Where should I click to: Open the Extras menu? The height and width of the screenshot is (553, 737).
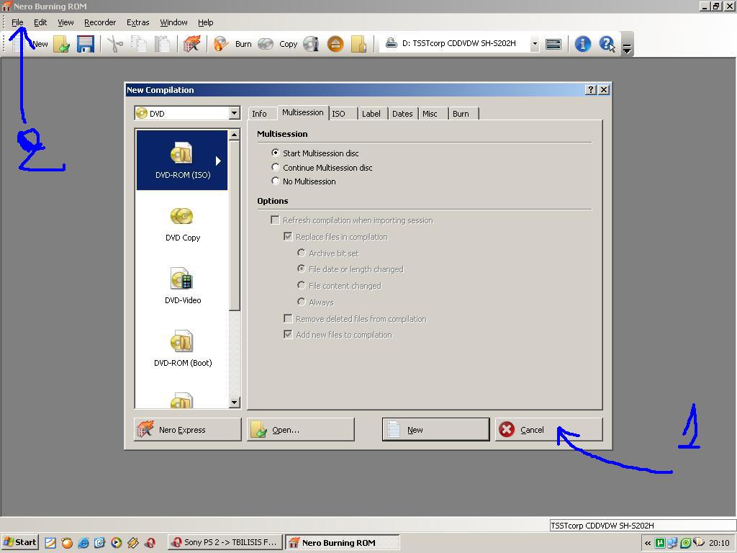tap(137, 22)
